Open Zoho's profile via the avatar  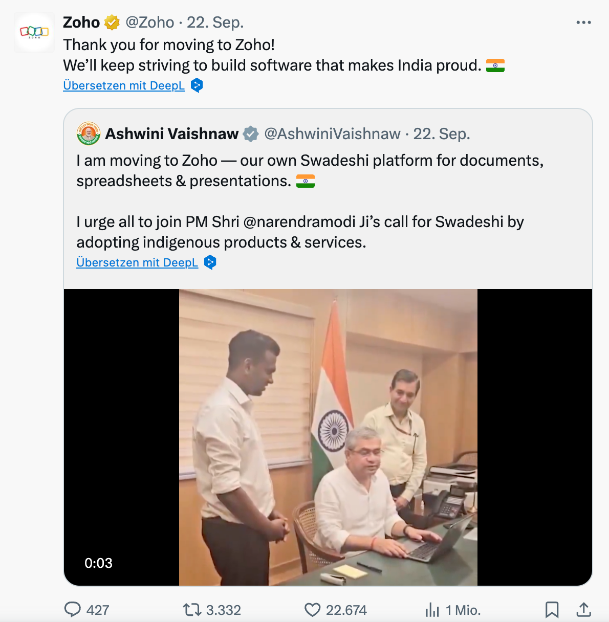34,32
